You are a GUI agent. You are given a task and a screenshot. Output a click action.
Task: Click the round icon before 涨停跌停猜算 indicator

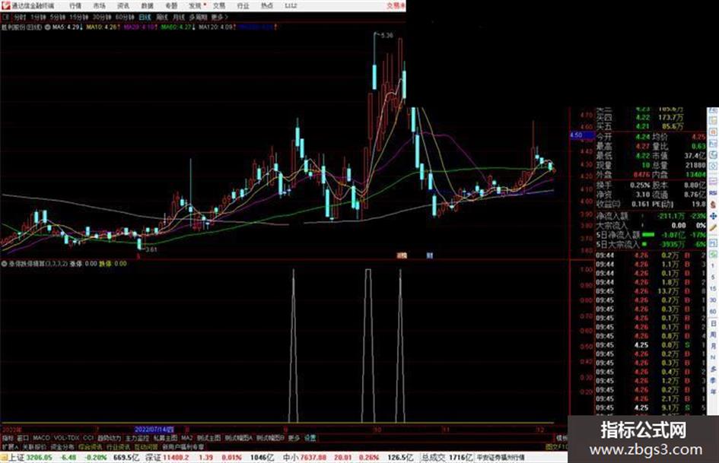click(x=5, y=264)
